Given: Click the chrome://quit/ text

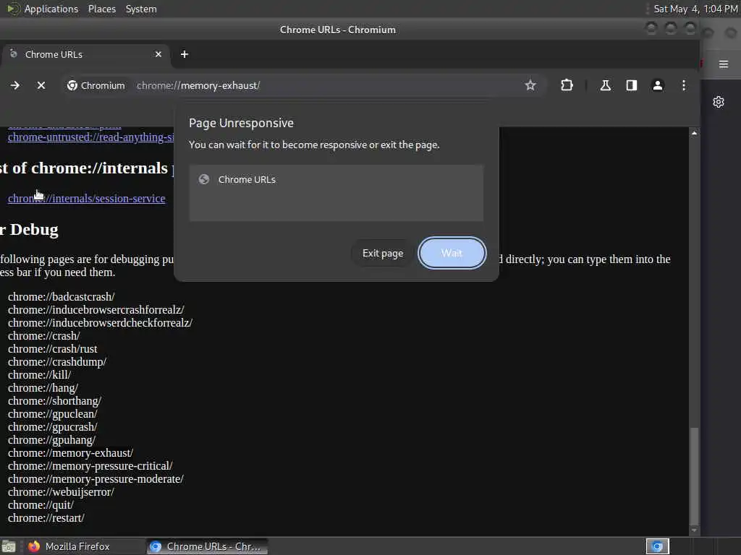Looking at the screenshot, I should pyautogui.click(x=41, y=505).
